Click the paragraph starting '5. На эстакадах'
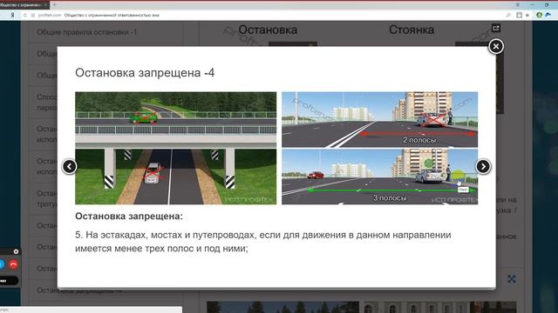The image size is (558, 313). [x=263, y=242]
